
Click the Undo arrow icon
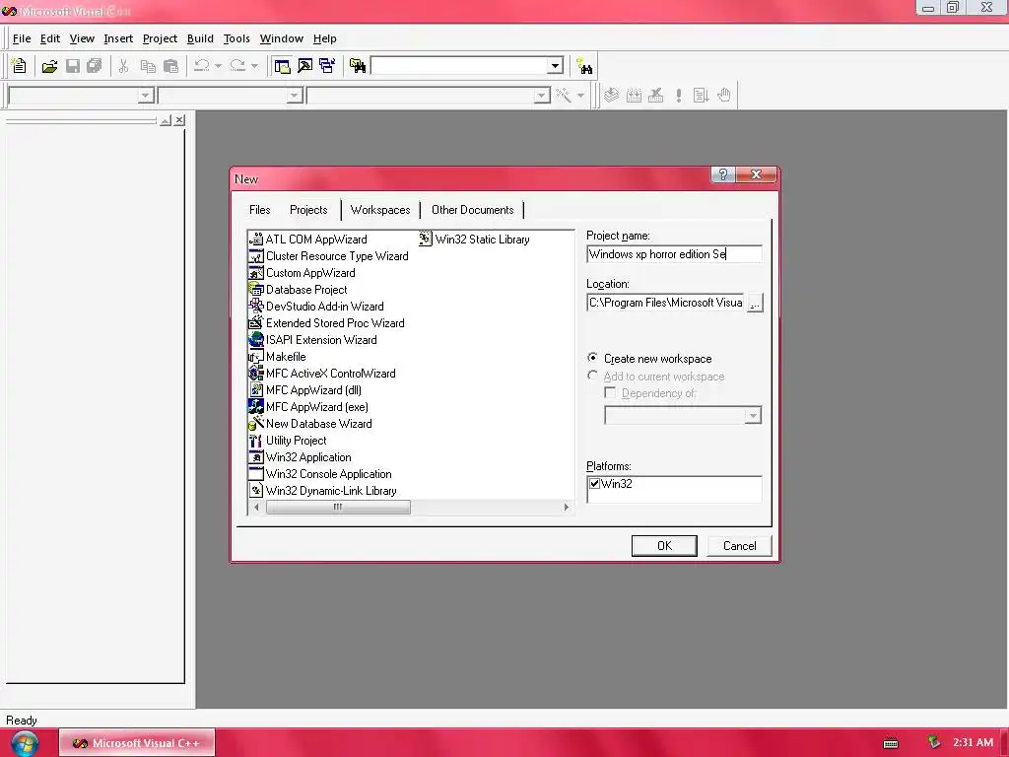pyautogui.click(x=202, y=66)
